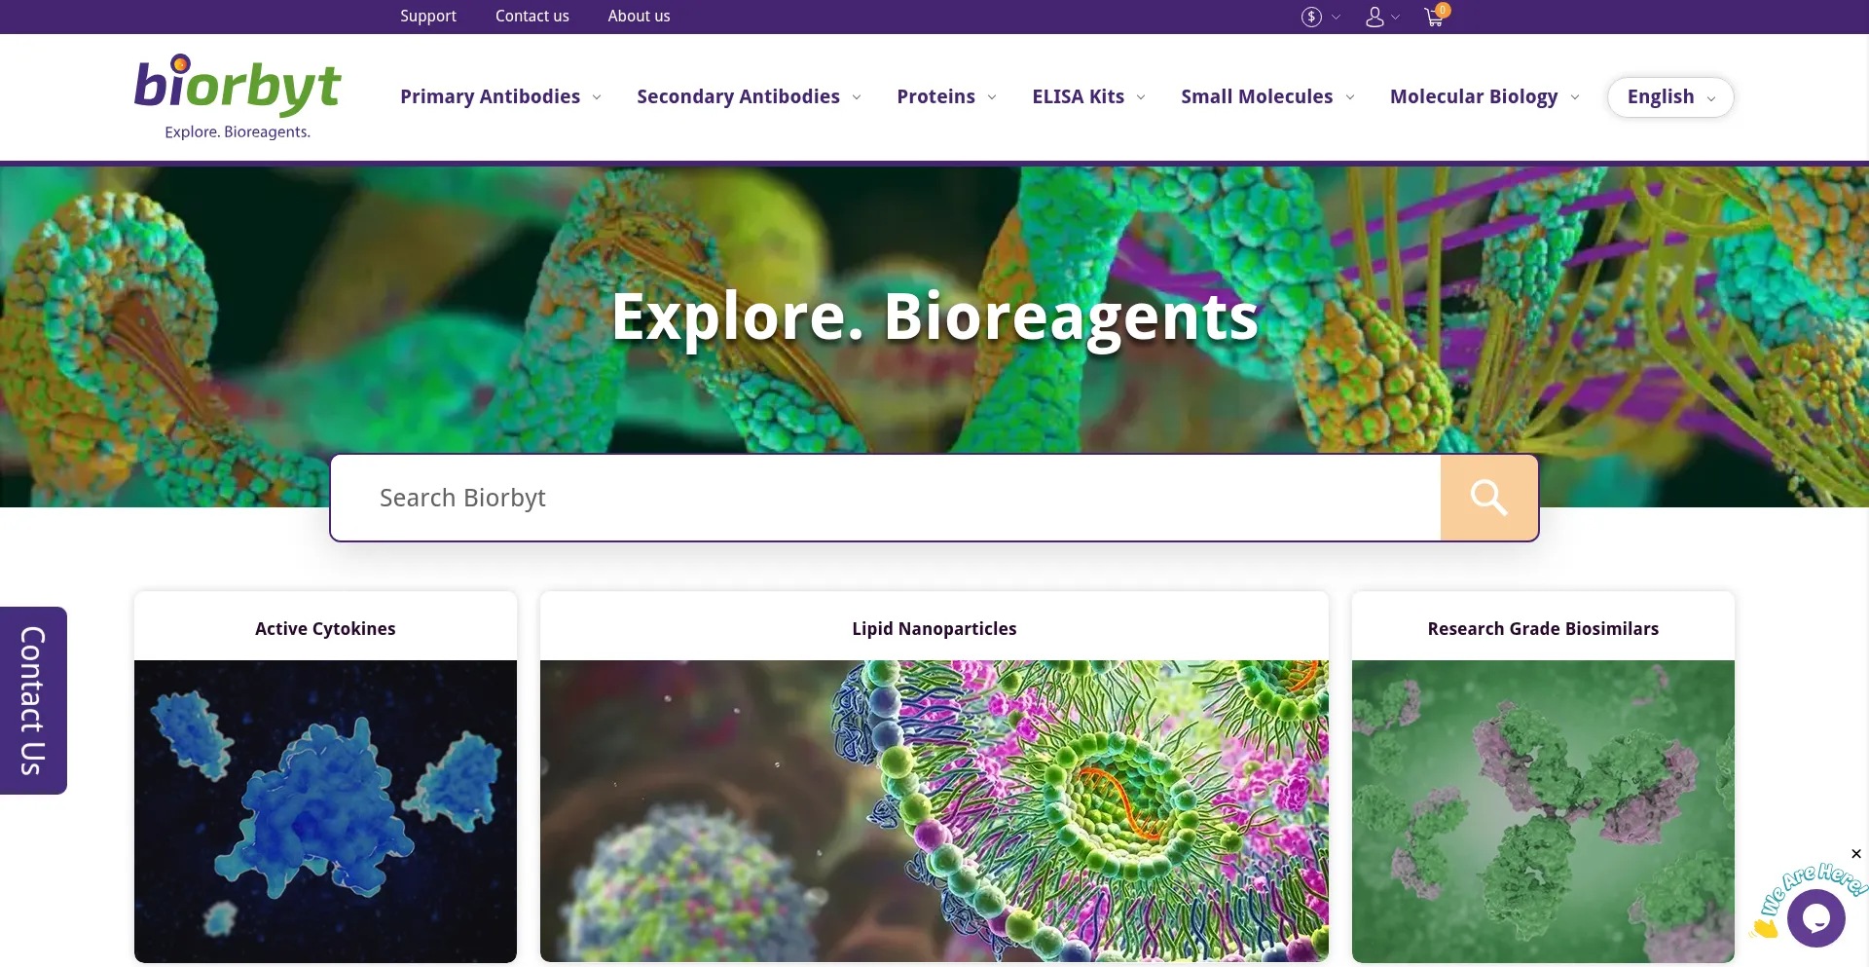Click the Explore. Bioreagents. logo tagline
This screenshot has height=967, width=1869.
pos(238,131)
